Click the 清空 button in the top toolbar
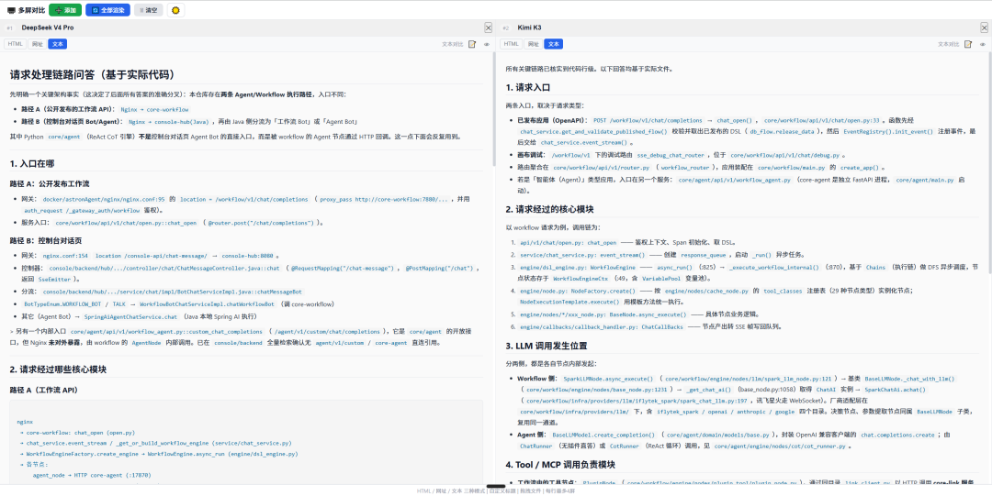 click(x=148, y=10)
